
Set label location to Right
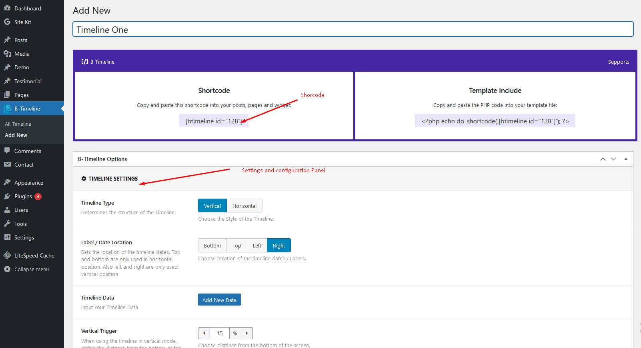click(x=279, y=245)
